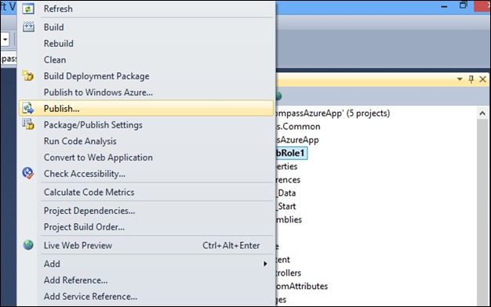Image resolution: width=491 pixels, height=307 pixels.
Task: Select the omAttributes folder node
Action: [301, 286]
